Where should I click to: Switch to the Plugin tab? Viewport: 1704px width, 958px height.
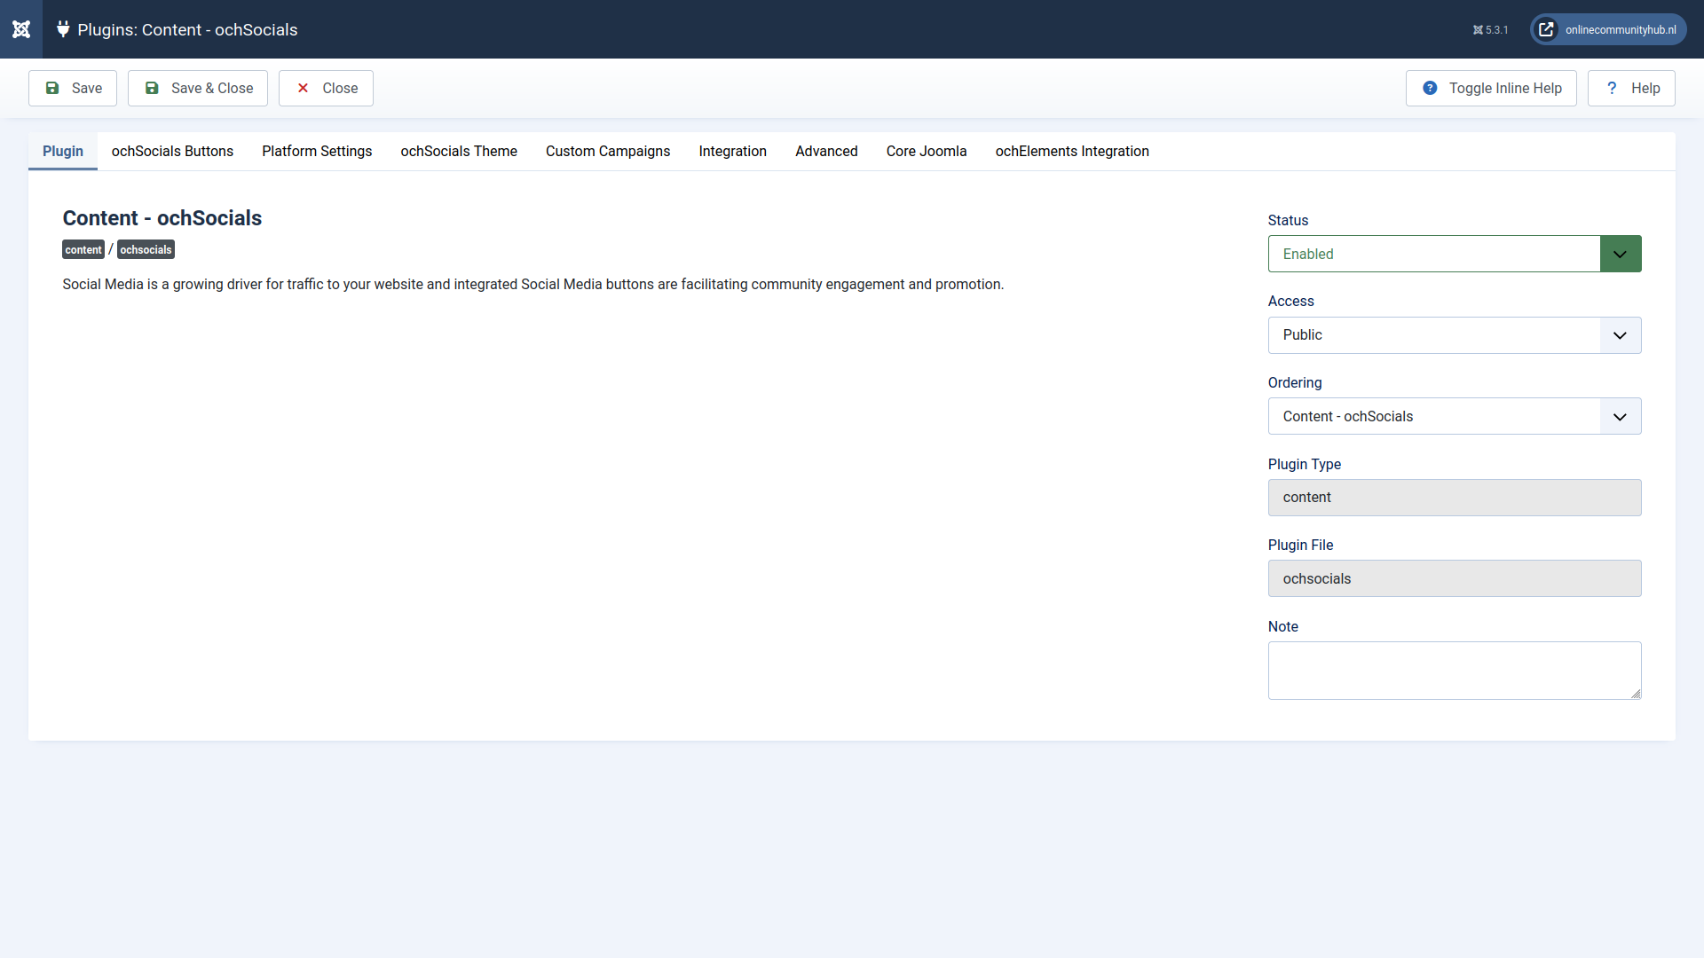click(63, 151)
